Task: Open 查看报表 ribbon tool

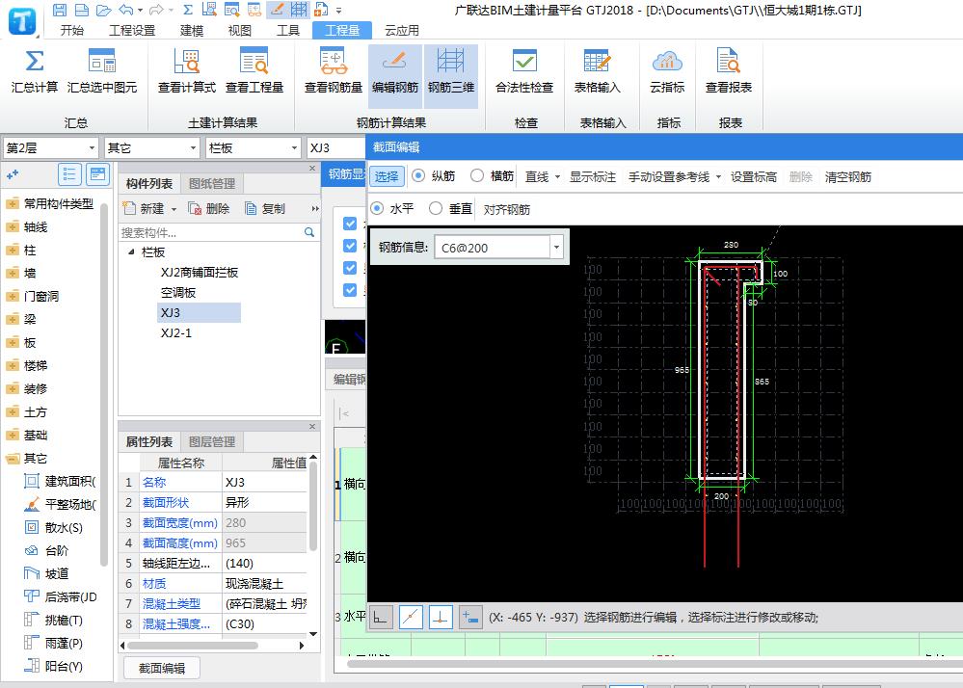Action: (729, 72)
